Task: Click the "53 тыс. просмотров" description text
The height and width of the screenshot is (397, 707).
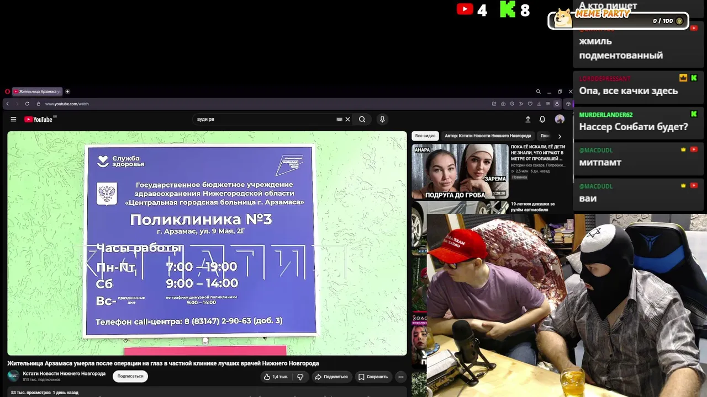Action: (31, 393)
